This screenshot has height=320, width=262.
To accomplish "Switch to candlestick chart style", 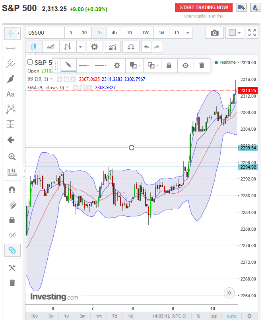I will click(x=34, y=47).
